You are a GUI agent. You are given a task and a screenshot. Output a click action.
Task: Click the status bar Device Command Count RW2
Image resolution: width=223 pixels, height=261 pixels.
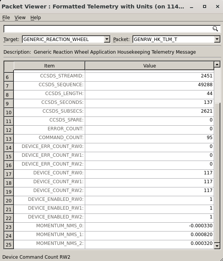(x=36, y=257)
